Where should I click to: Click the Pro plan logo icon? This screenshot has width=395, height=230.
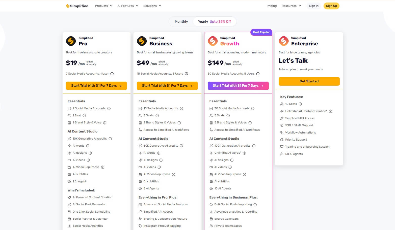[71, 41]
